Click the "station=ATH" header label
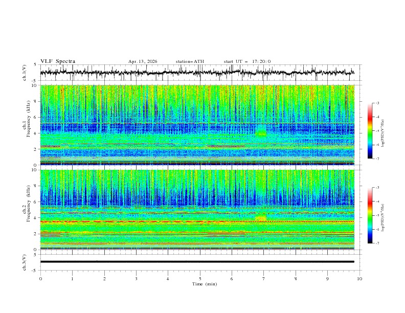The height and width of the screenshot is (313, 405). click(x=190, y=61)
